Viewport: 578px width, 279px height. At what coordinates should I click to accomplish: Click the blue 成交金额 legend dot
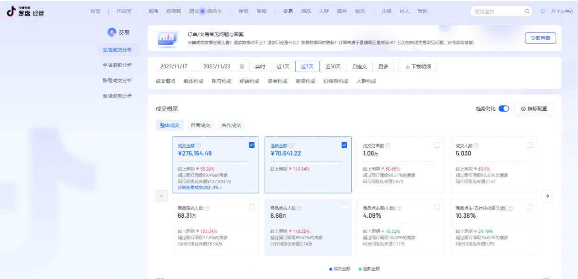click(331, 269)
